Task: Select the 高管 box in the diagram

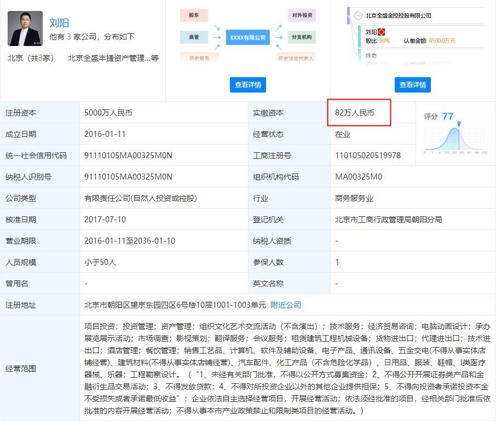Action: coord(194,37)
